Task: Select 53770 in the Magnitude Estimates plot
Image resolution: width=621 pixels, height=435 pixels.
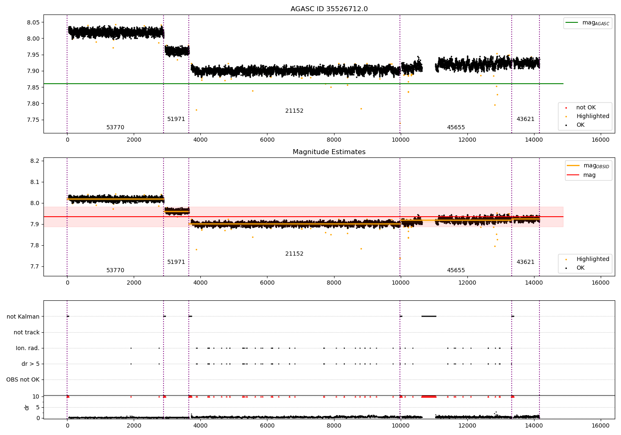Action: coord(115,271)
